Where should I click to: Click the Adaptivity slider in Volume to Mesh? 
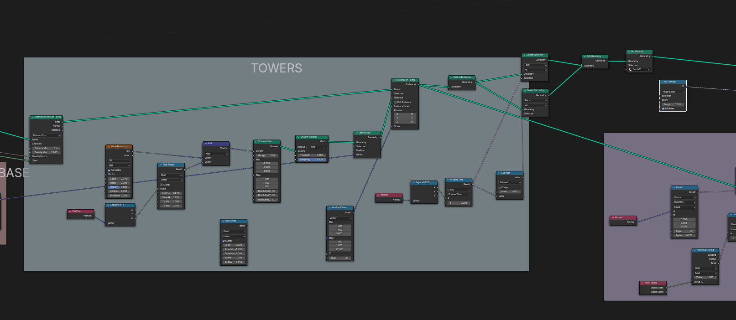(312, 160)
